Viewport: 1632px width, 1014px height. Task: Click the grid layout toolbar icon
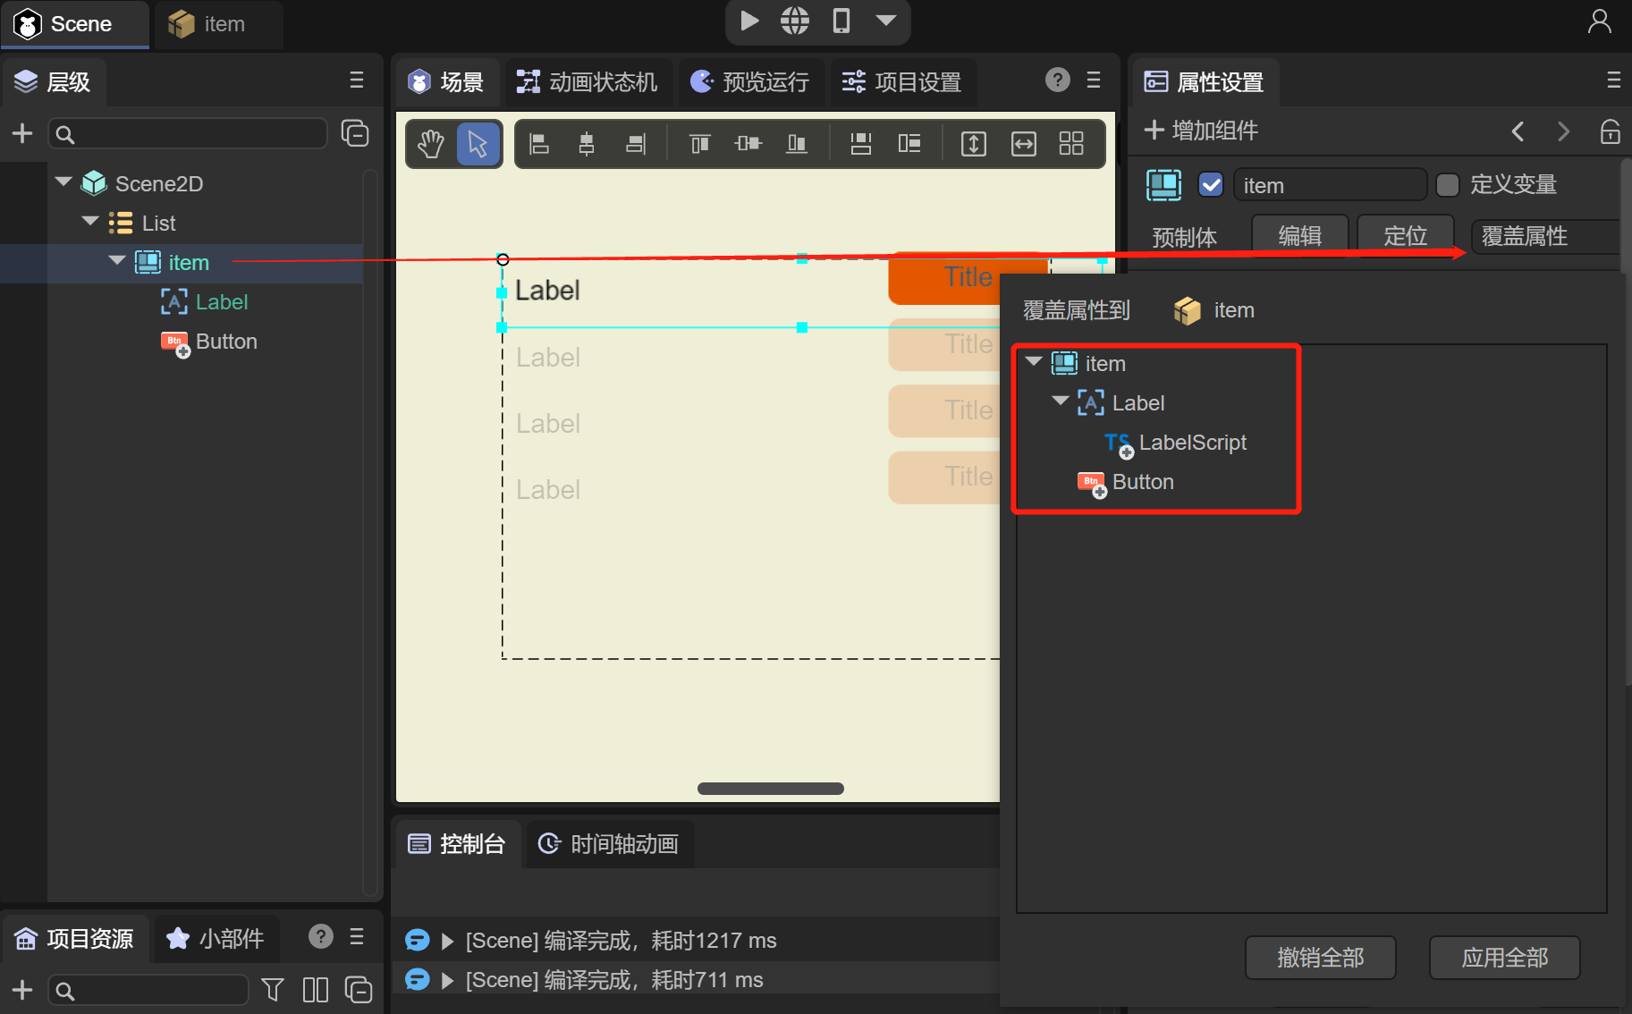[1070, 144]
